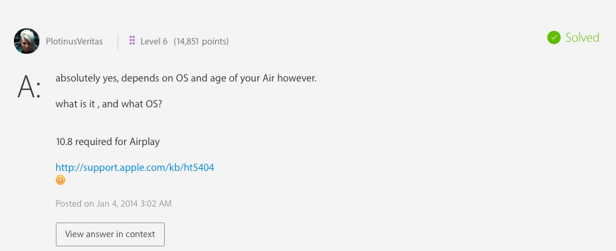Click the green Solved checkmark icon
Image resolution: width=616 pixels, height=251 pixels.
tap(554, 38)
